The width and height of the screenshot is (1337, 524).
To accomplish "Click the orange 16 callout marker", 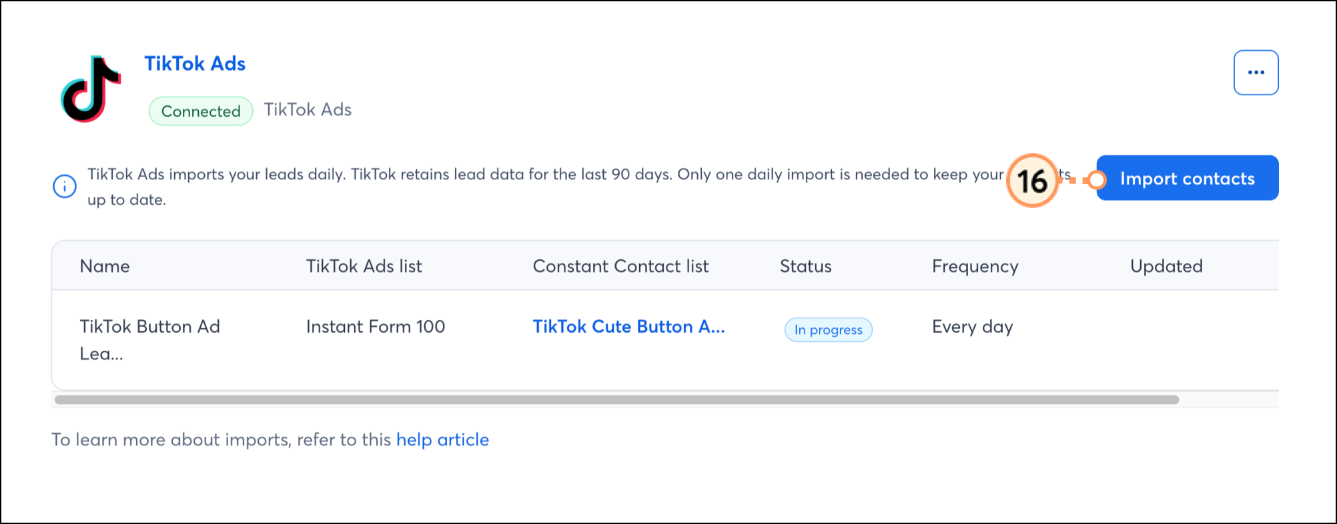I will coord(1033,180).
